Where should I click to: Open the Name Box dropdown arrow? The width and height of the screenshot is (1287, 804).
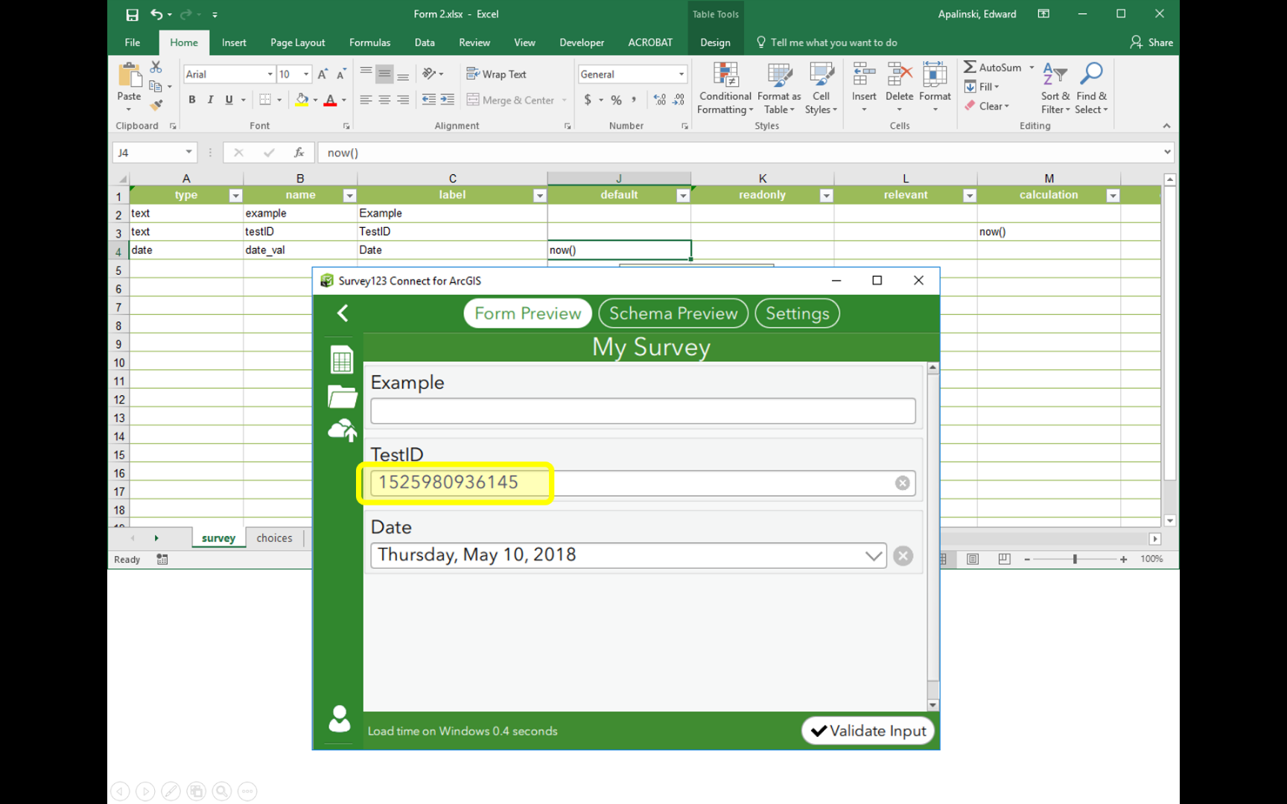(188, 153)
